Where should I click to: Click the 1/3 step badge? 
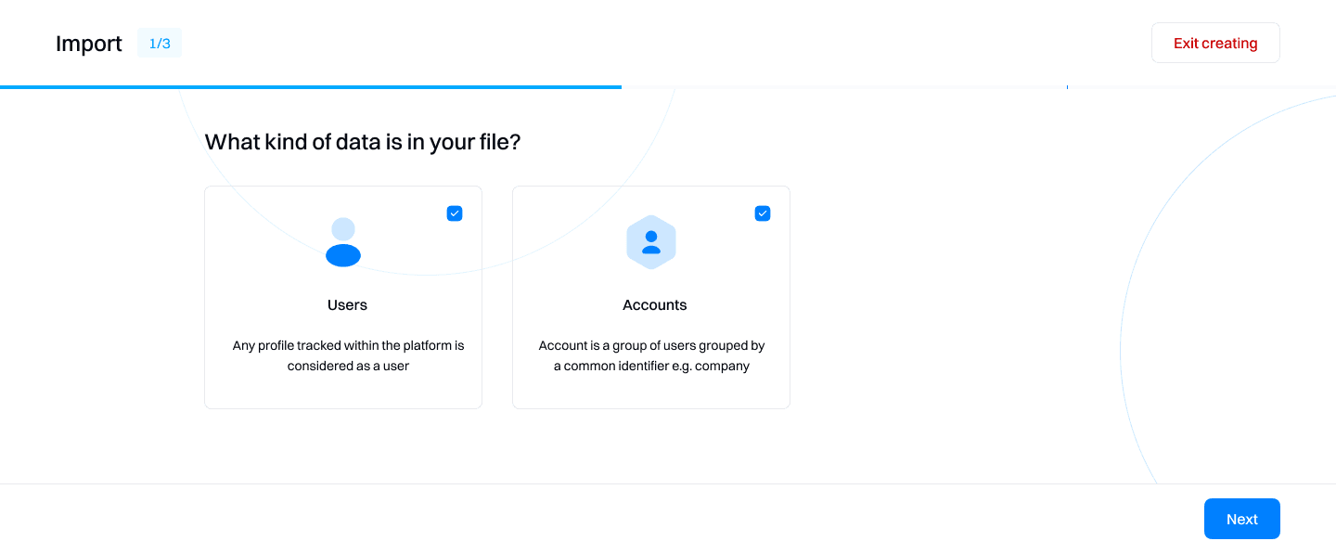160,43
